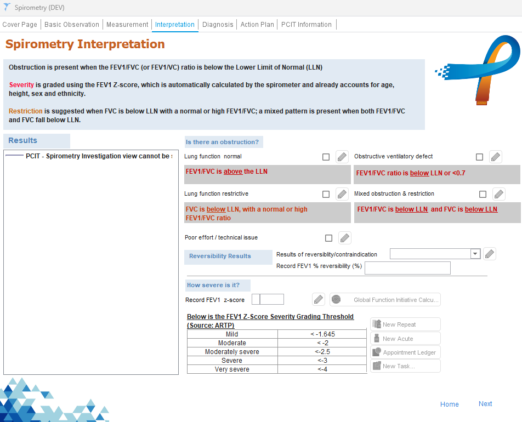The image size is (522, 422).
Task: Click pencil icon beside Lung function restrictive
Action: pyautogui.click(x=342, y=194)
